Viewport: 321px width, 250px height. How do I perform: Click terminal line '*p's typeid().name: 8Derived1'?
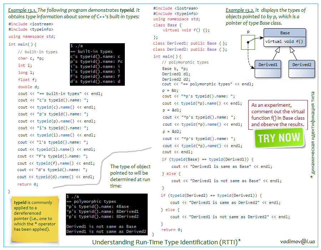click(103, 211)
